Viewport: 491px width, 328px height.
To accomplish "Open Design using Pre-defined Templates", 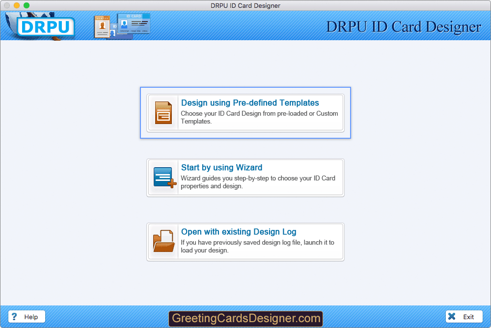I will pos(245,113).
